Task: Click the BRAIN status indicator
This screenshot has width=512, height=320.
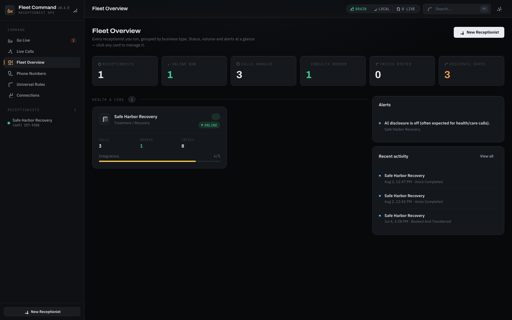Action: [x=358, y=9]
